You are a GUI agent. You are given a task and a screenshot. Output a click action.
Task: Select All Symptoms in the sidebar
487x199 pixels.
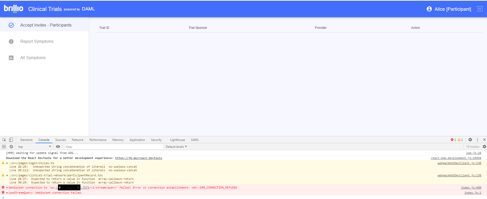pos(33,58)
